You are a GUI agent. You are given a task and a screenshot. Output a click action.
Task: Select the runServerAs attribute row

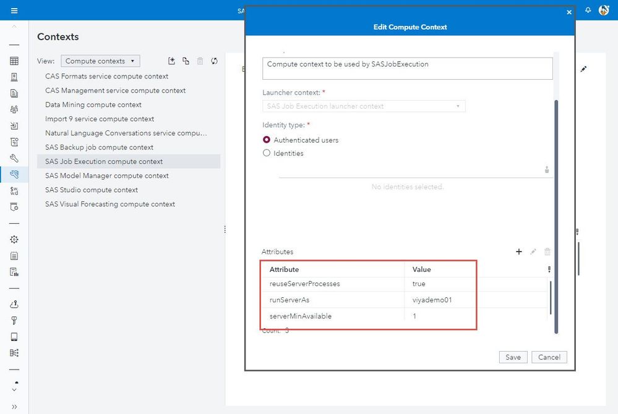(405, 300)
